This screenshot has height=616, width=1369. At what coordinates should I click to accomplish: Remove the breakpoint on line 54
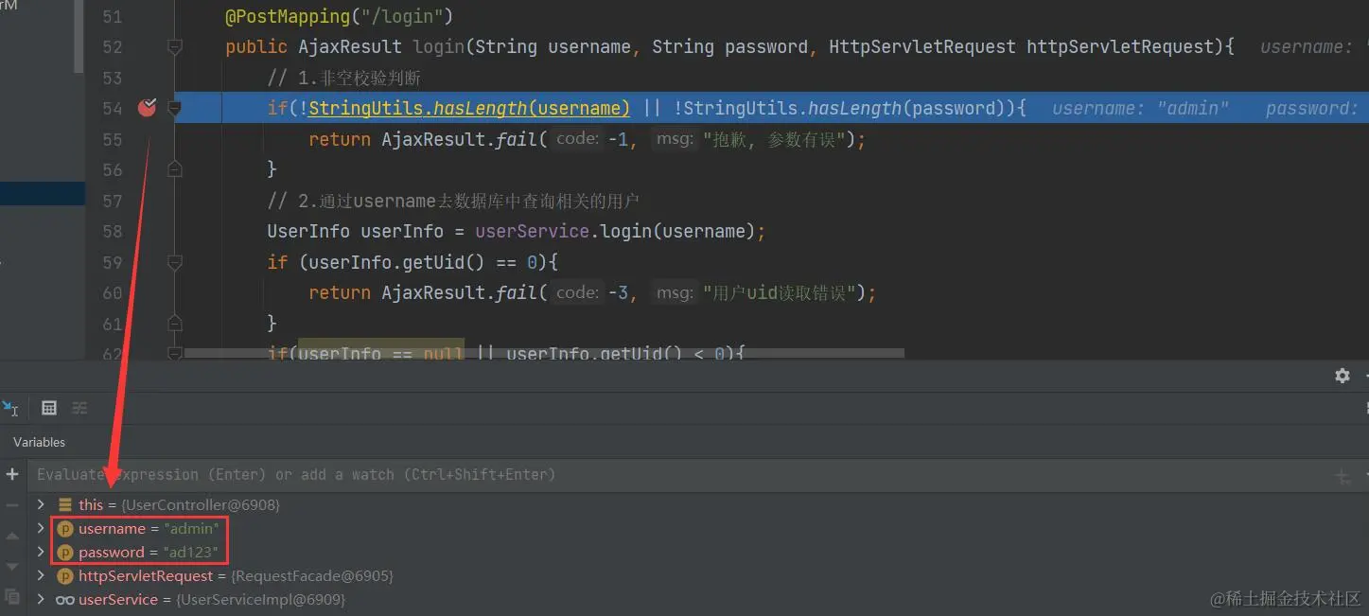point(147,108)
